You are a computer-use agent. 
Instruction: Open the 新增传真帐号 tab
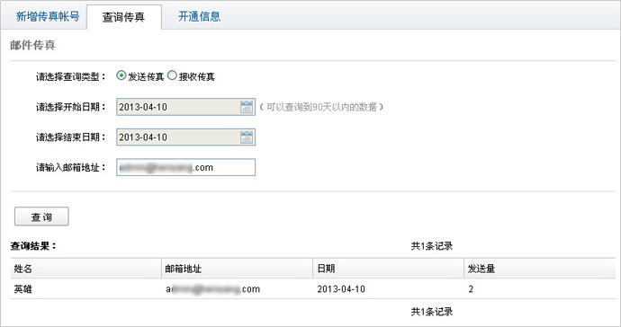48,16
